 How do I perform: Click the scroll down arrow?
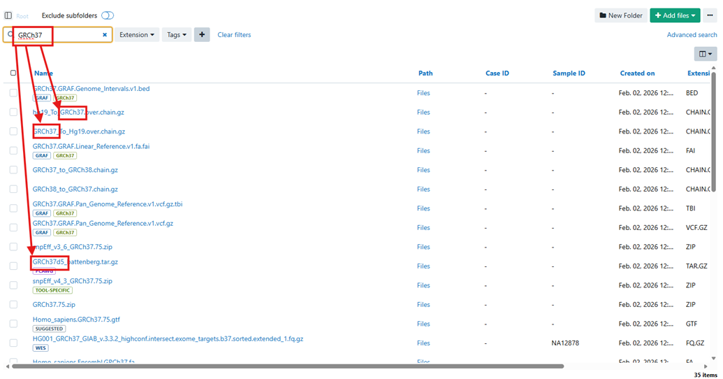[x=714, y=358]
